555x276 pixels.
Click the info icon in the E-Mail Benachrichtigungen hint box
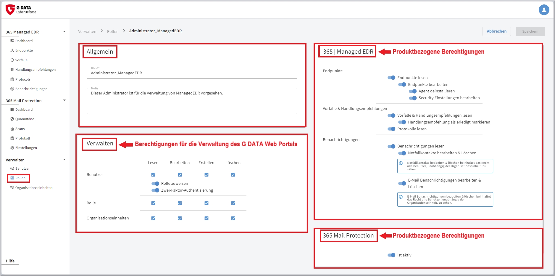click(x=401, y=197)
